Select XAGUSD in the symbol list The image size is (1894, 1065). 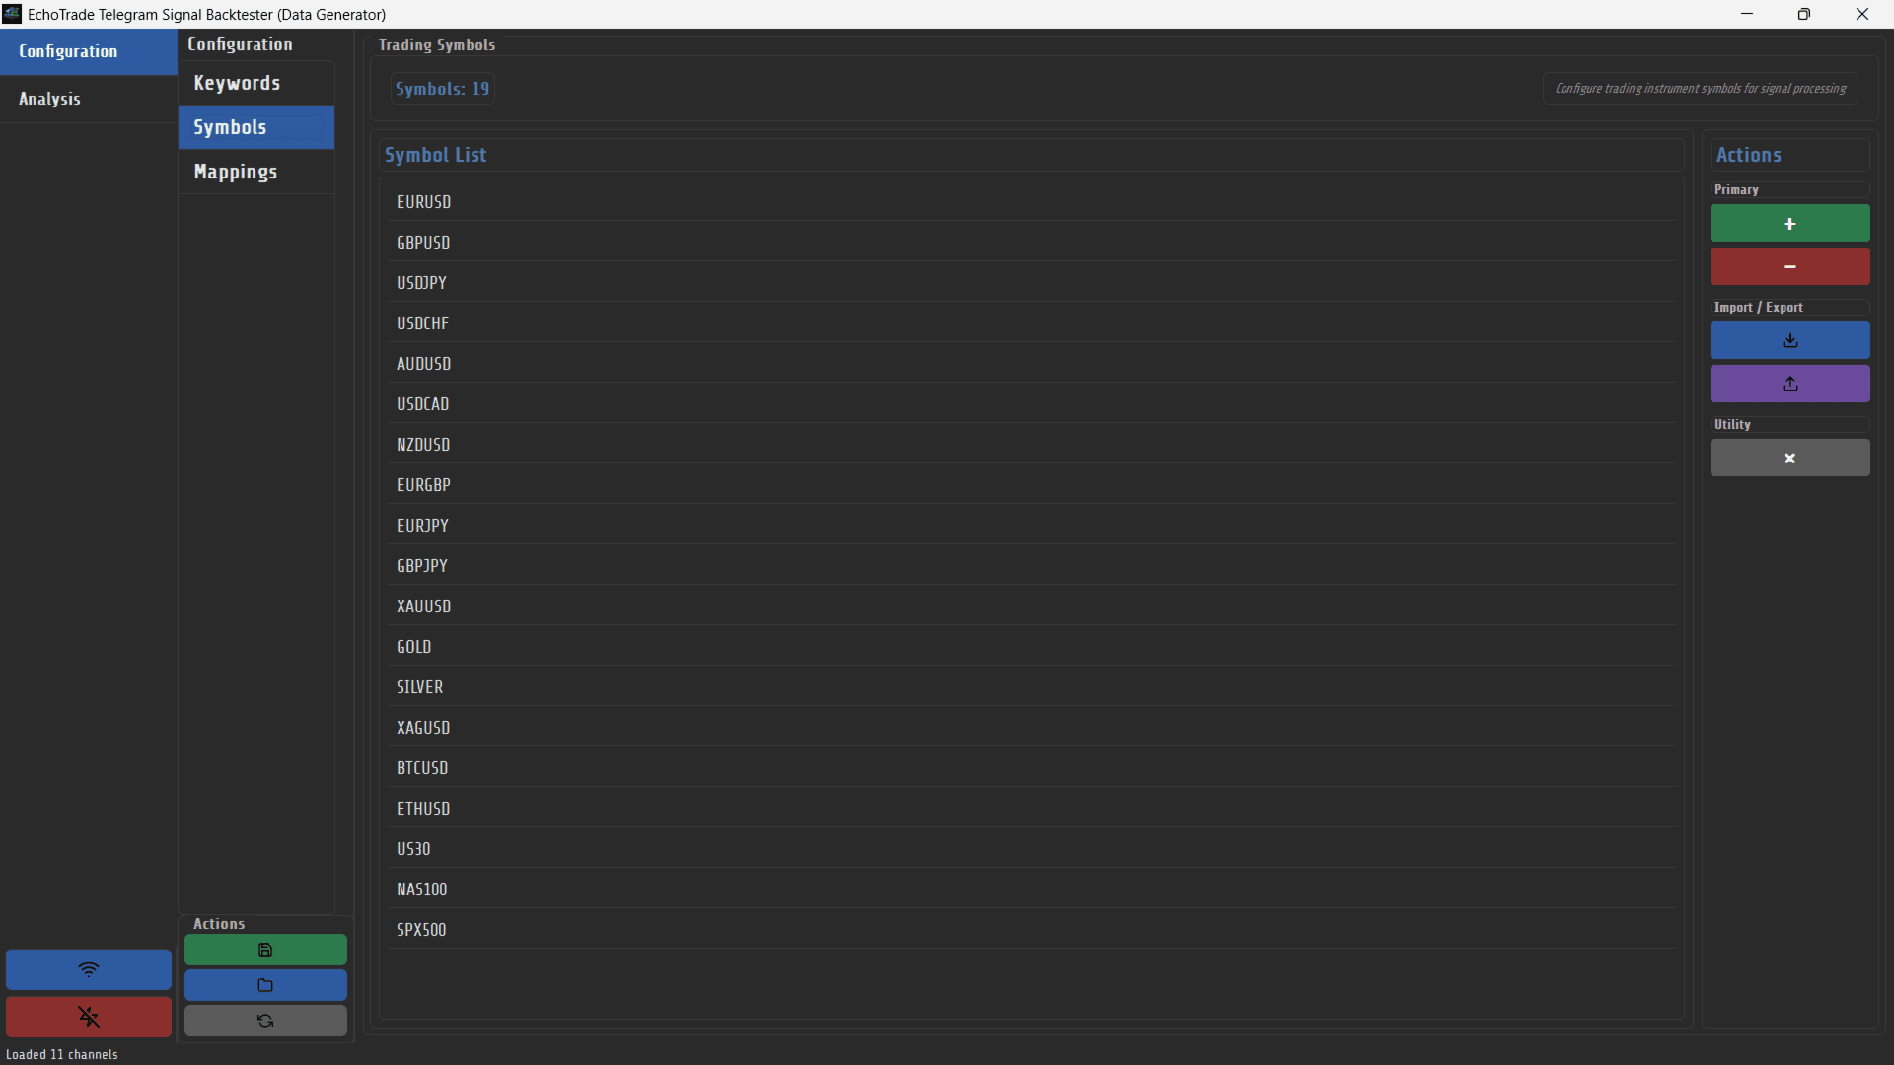click(1032, 727)
